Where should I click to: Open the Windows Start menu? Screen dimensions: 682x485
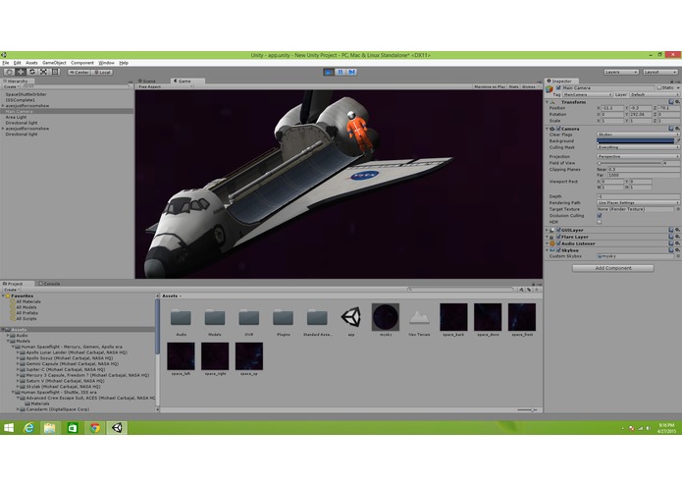click(x=8, y=428)
